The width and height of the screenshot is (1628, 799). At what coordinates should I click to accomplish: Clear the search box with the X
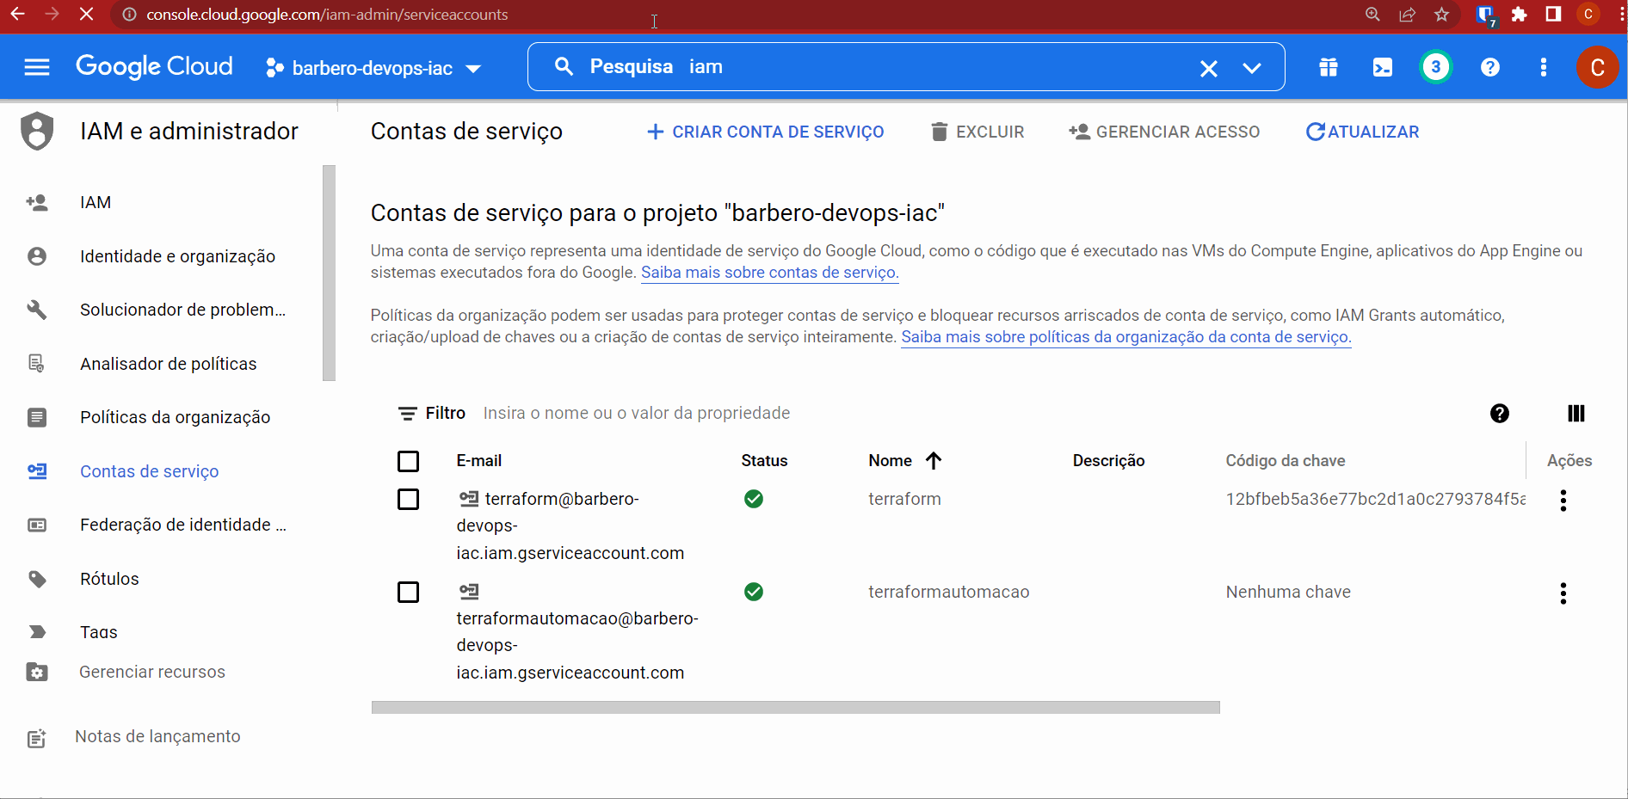1208,68
